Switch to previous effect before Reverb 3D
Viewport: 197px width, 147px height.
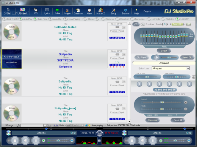(170, 24)
